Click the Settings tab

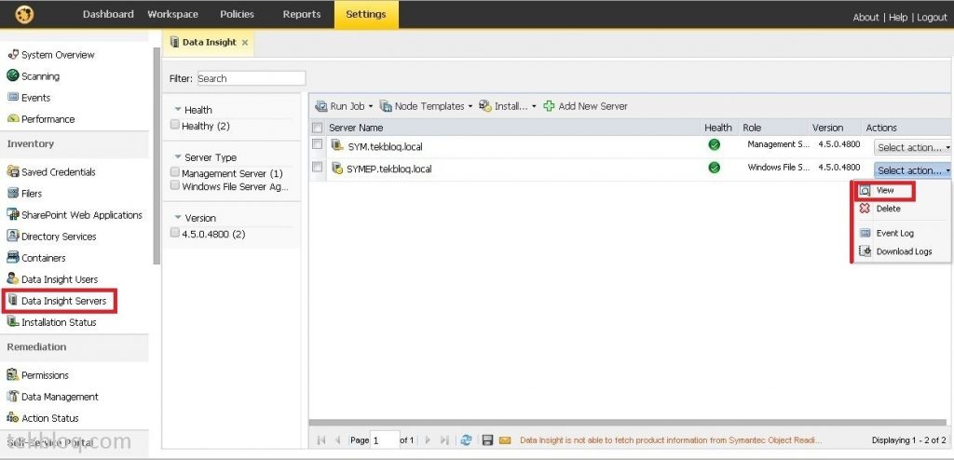pyautogui.click(x=366, y=14)
